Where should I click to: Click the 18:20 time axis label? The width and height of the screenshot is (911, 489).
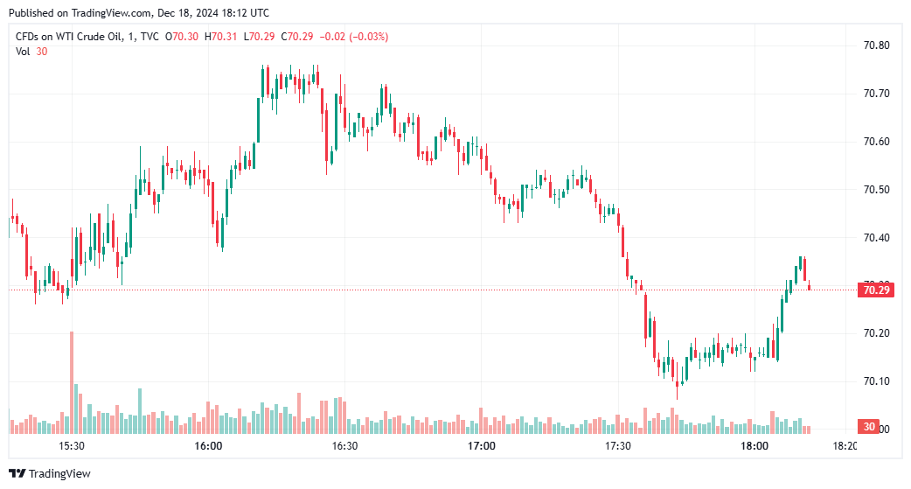(x=845, y=446)
